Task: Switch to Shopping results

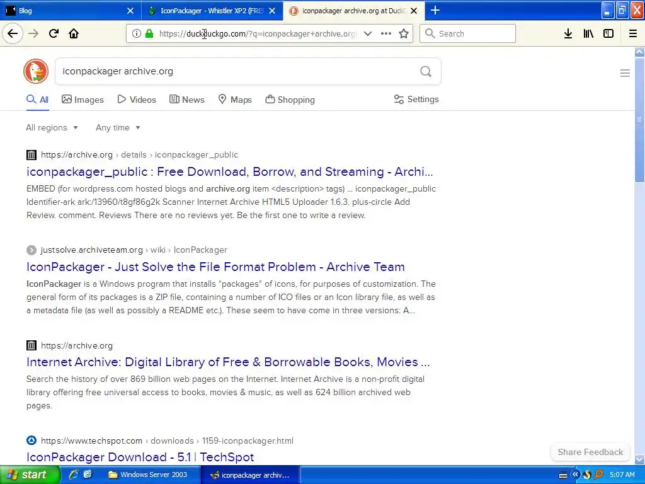Action: click(x=290, y=100)
